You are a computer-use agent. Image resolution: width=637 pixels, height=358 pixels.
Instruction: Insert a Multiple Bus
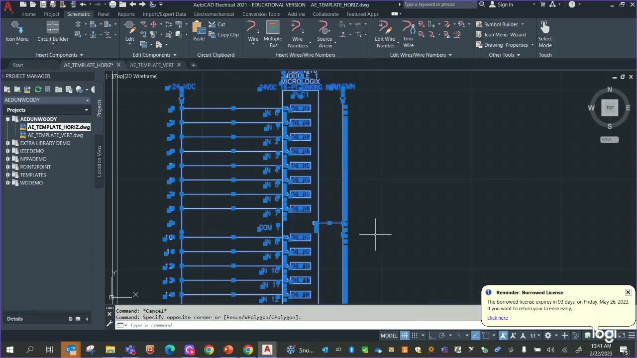pos(273,34)
